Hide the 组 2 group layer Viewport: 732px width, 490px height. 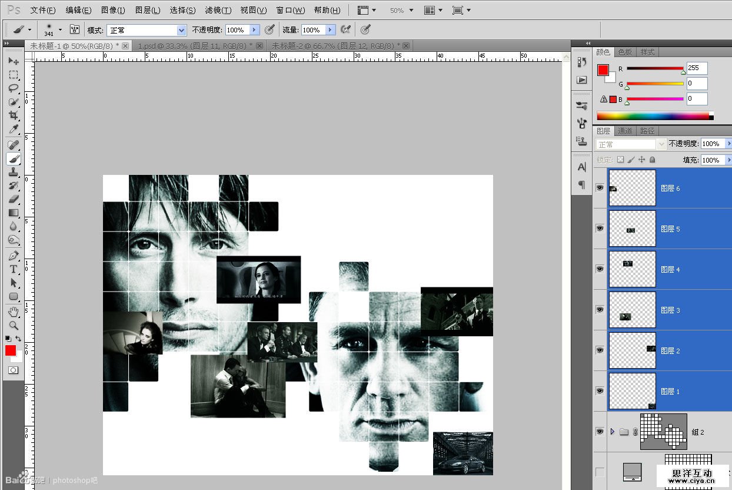(x=600, y=432)
